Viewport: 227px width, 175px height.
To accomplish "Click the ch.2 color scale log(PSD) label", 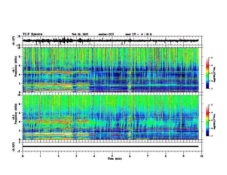I will [215, 122].
